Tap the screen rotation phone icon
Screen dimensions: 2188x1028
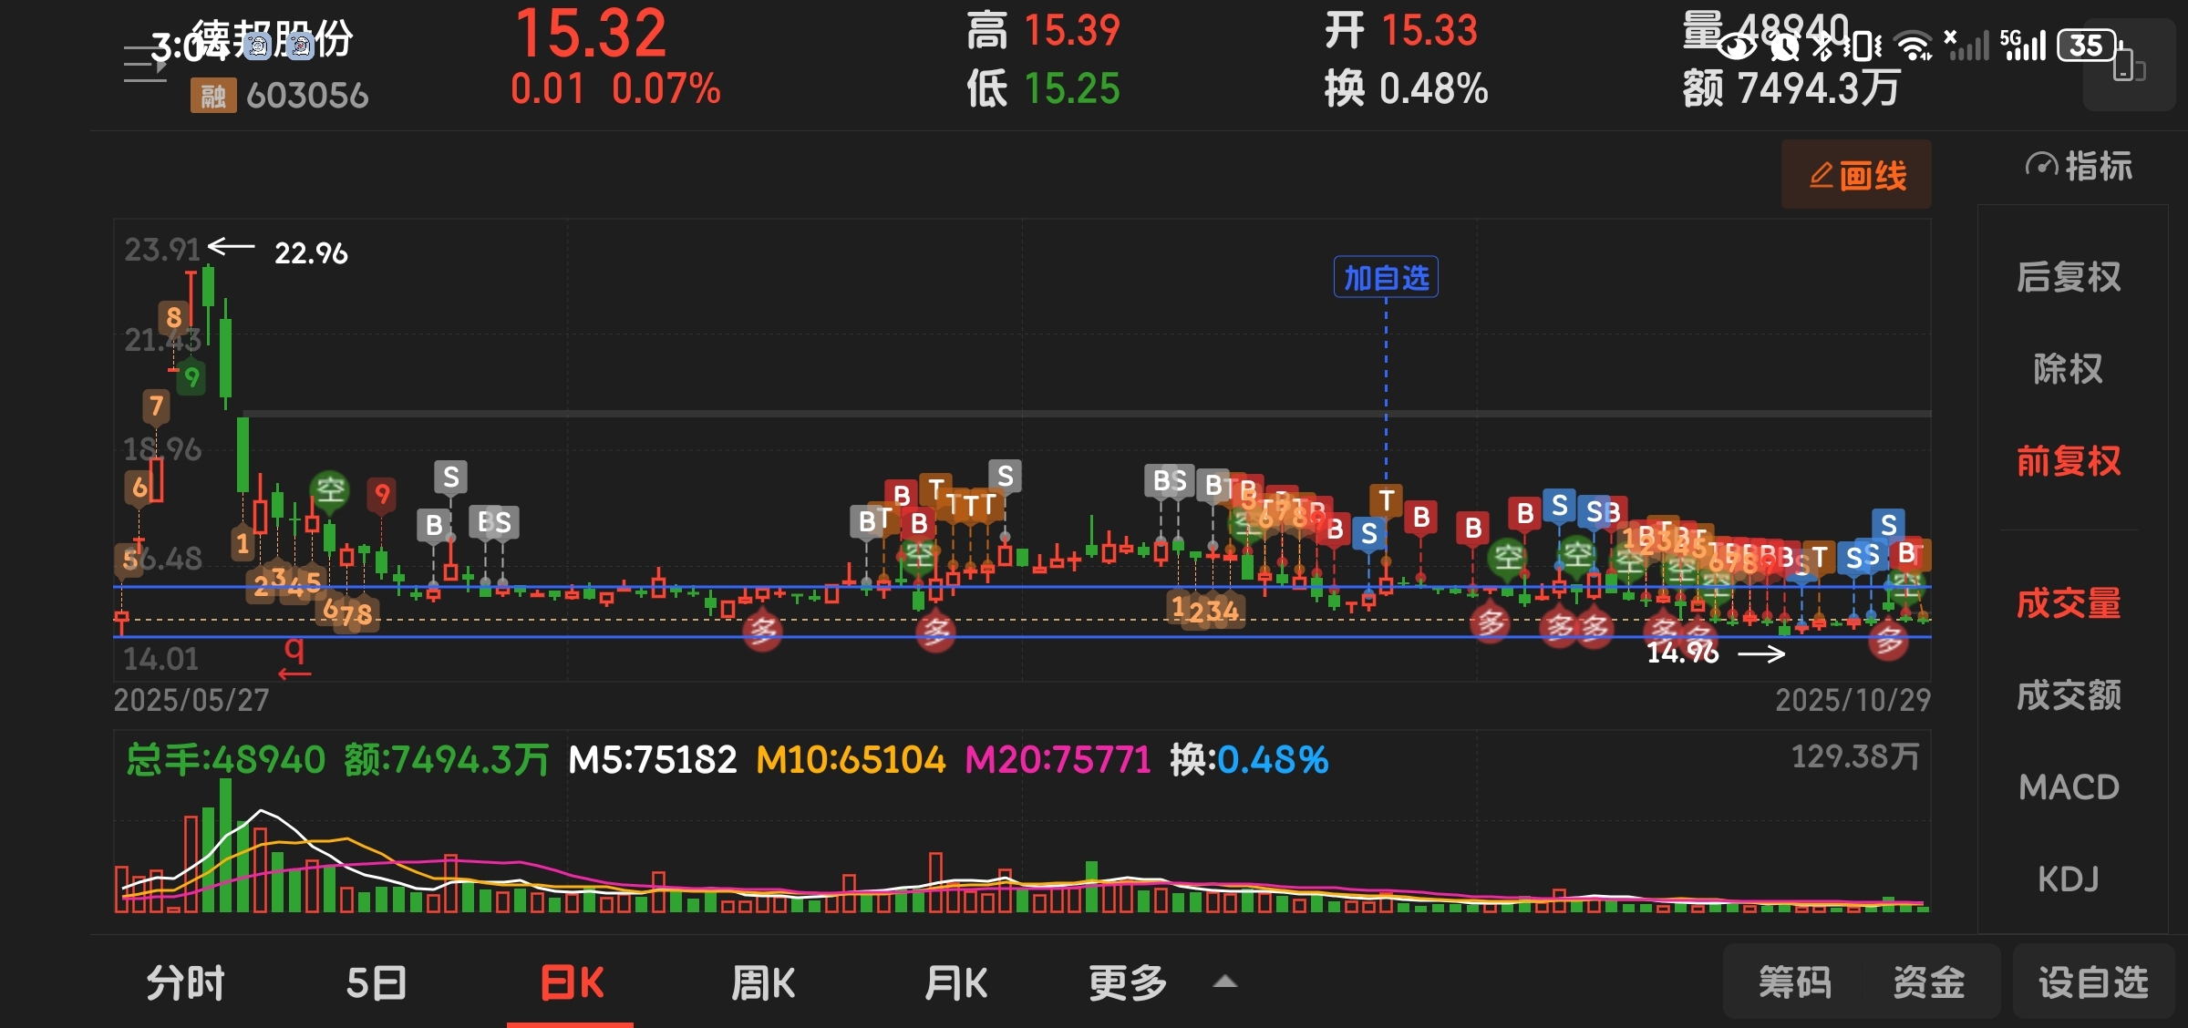(x=2128, y=67)
